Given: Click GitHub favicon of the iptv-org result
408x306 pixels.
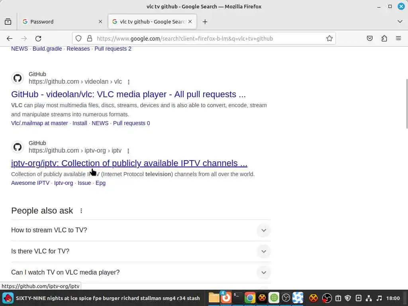Looking at the screenshot, I should click(18, 147).
